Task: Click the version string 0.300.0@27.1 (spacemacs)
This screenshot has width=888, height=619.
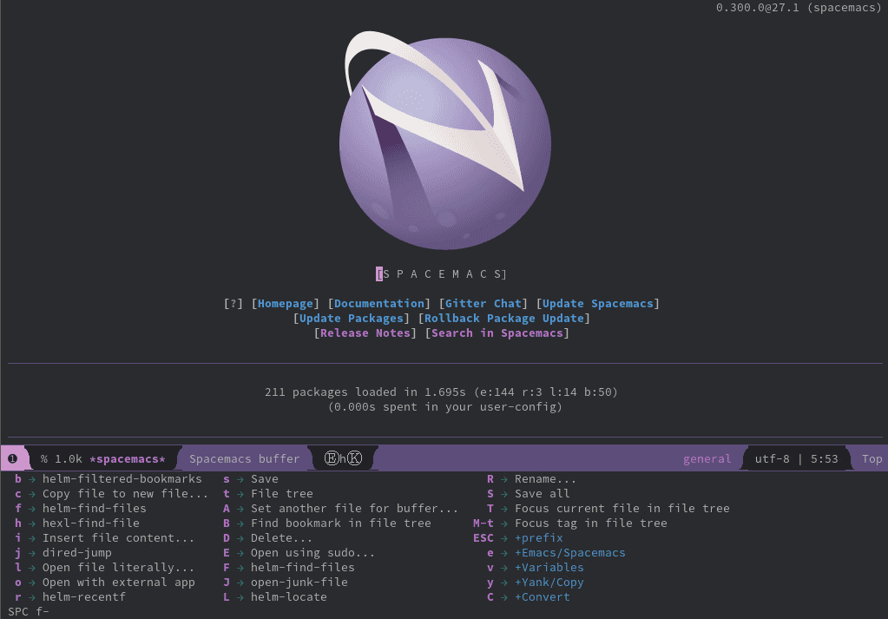Action: click(799, 7)
